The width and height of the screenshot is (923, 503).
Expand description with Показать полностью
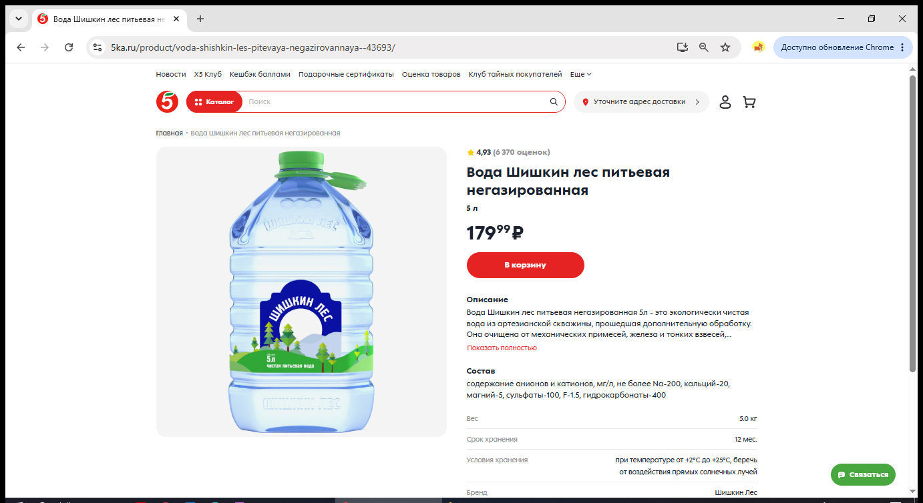click(x=502, y=348)
